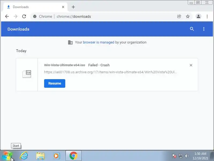
Task: Click the forward navigation arrow
Action: click(x=16, y=16)
